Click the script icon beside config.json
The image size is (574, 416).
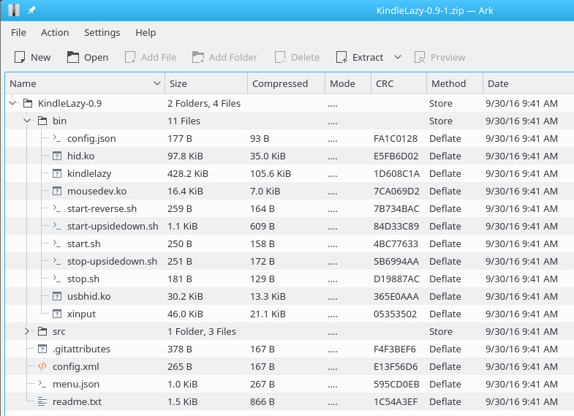tap(57, 138)
